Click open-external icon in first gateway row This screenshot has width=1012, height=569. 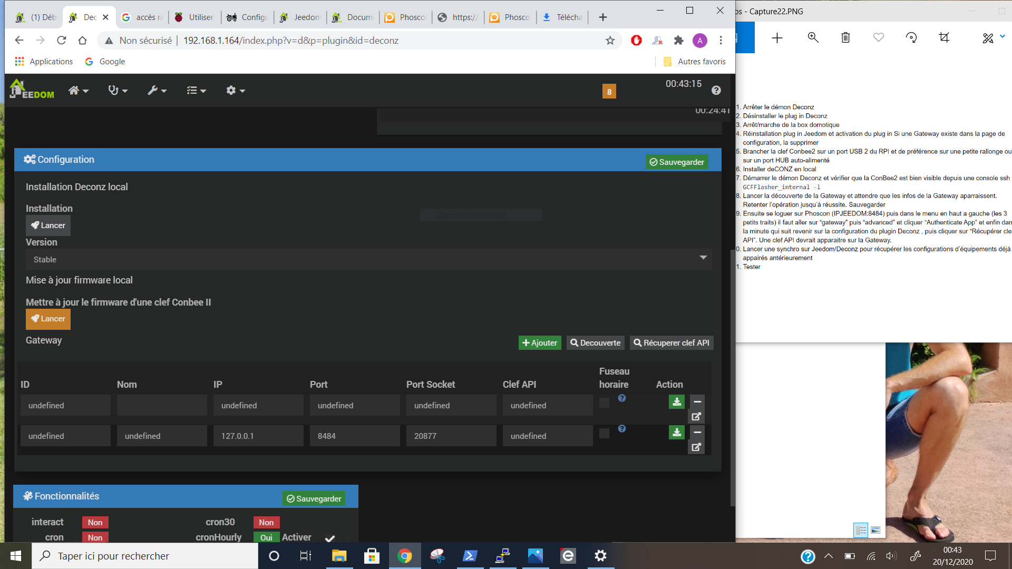click(x=696, y=417)
